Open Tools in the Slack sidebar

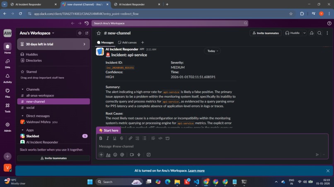[x=7, y=108]
